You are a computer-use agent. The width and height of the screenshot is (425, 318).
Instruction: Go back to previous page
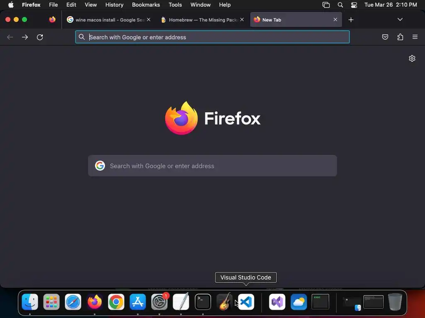[10, 37]
